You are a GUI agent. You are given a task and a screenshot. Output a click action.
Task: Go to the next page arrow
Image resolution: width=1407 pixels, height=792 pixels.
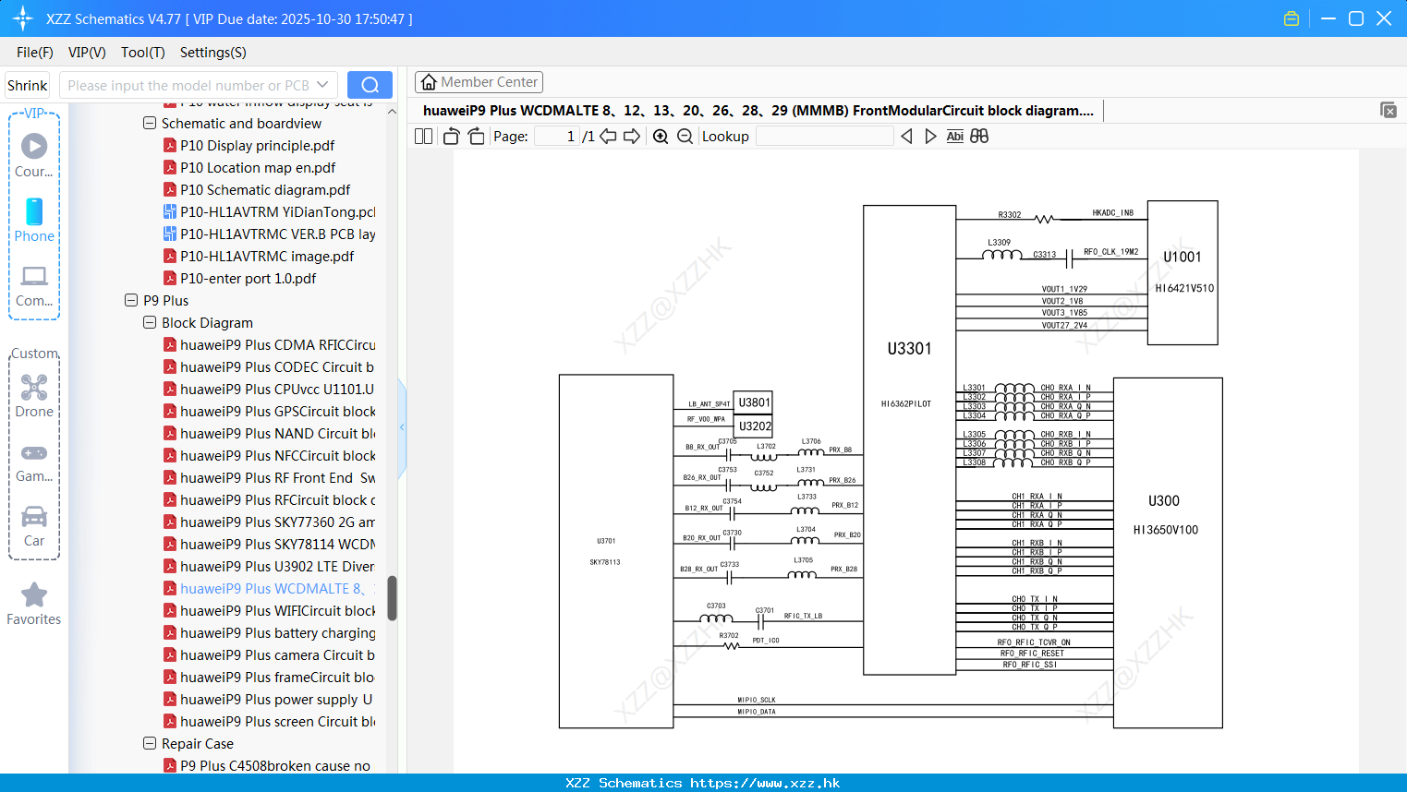(x=632, y=137)
